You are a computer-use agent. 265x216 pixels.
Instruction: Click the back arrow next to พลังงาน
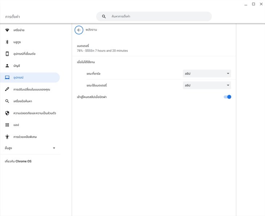(79, 30)
